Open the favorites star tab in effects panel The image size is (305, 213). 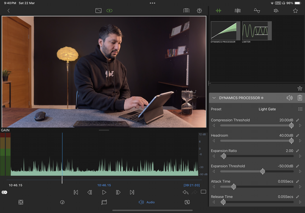[x=295, y=11]
